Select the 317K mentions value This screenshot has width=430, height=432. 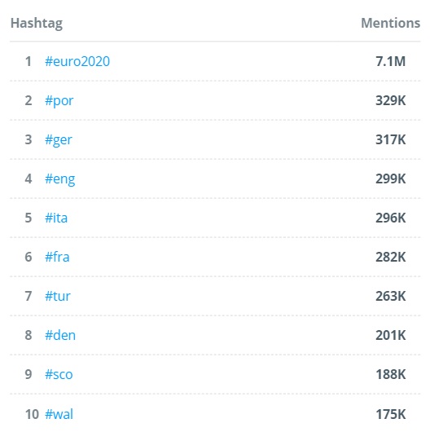click(x=391, y=139)
